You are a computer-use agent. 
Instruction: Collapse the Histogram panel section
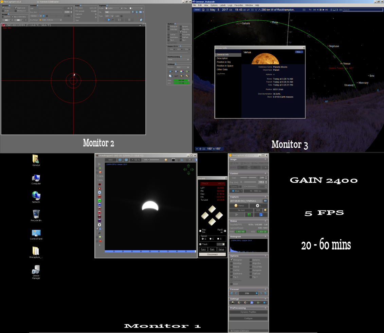(x=265, y=237)
